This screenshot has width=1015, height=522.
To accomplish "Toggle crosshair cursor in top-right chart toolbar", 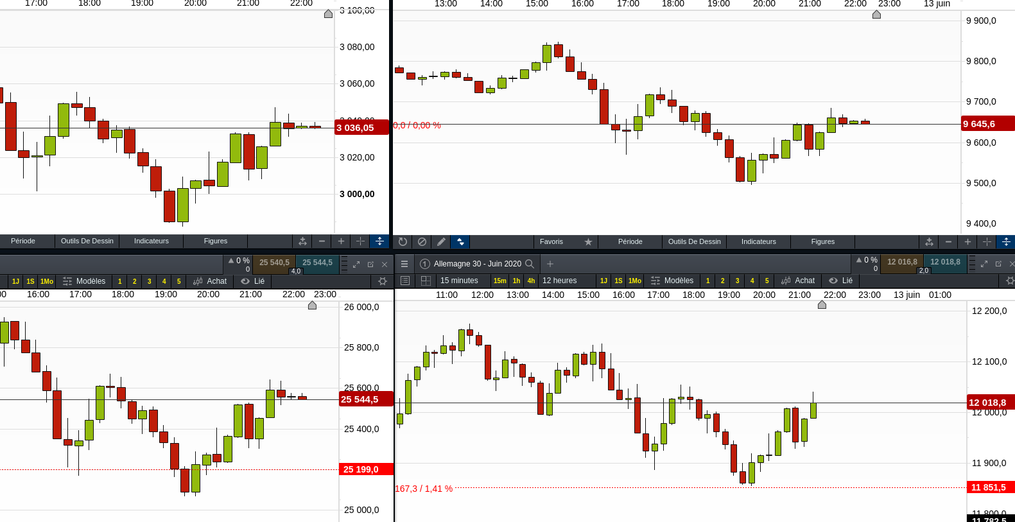I will click(x=987, y=242).
